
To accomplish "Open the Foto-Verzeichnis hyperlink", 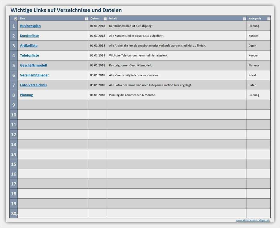I will tap(33, 85).
